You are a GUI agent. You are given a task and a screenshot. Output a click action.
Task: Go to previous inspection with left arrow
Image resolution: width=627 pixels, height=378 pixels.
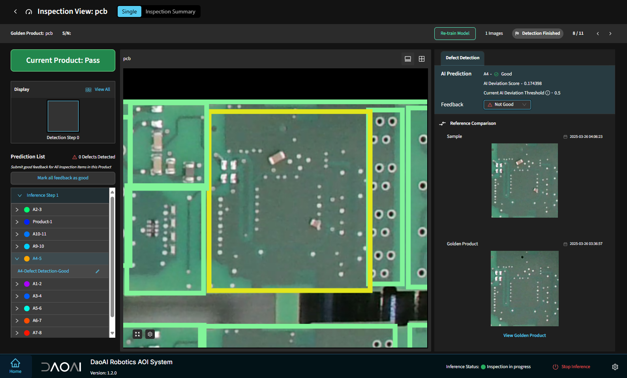[598, 34]
